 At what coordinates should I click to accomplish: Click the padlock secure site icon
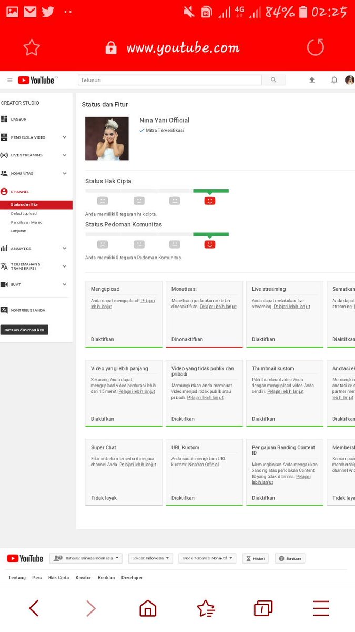[111, 48]
